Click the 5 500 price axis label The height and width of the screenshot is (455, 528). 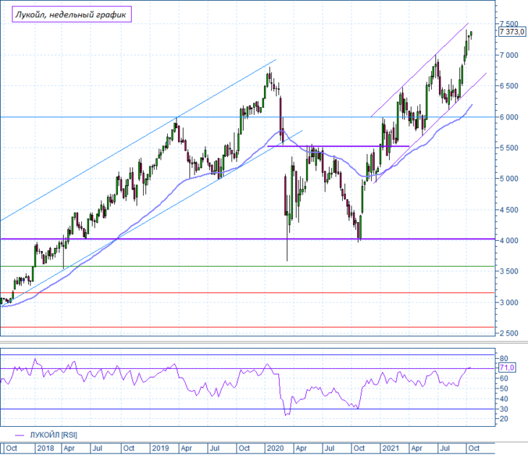tap(508, 148)
